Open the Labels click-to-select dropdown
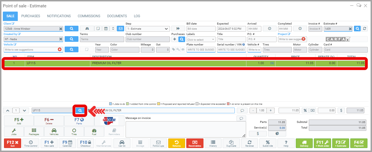This screenshot has height=152, width=372. (x=201, y=40)
